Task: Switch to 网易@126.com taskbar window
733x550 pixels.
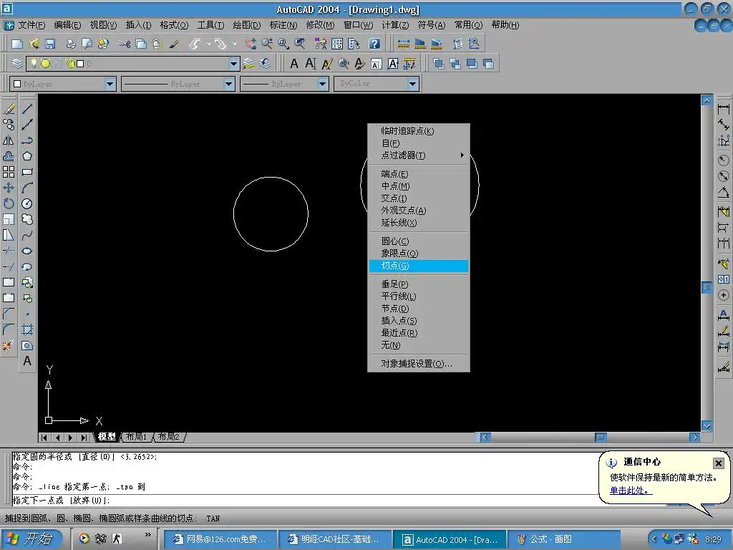Action: pyautogui.click(x=220, y=539)
